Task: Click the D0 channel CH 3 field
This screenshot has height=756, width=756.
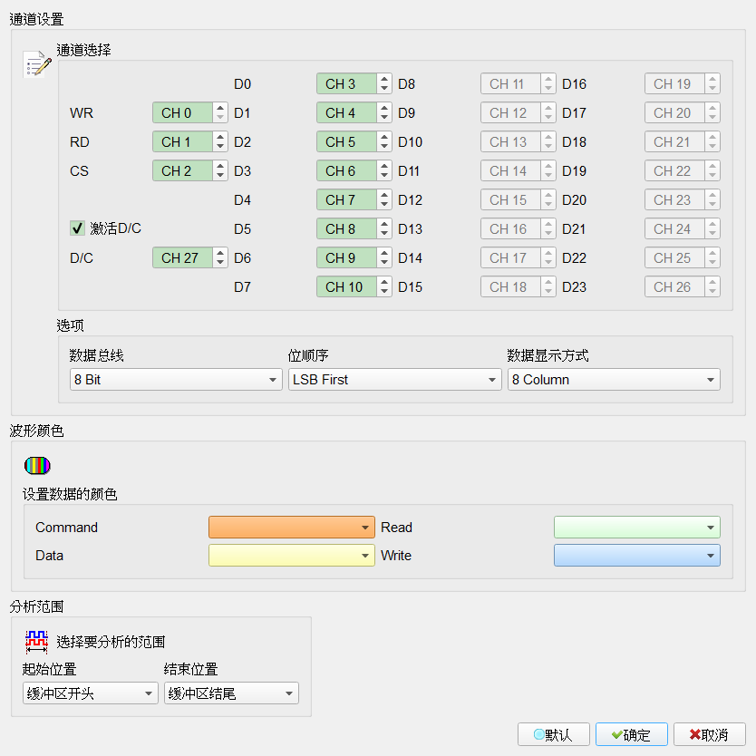Action: [x=346, y=84]
